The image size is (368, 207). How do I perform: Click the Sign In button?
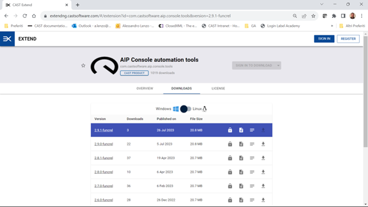click(x=324, y=39)
